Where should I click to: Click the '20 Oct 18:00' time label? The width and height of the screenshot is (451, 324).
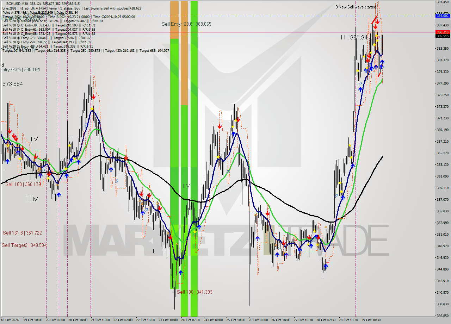[x=78, y=320]
